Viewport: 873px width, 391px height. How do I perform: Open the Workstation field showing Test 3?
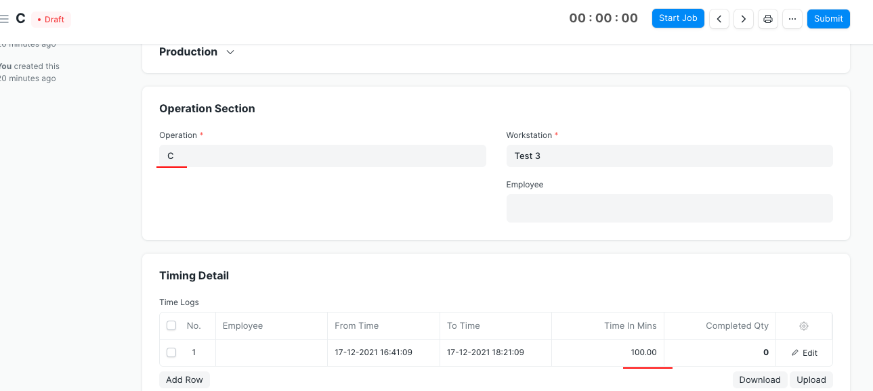669,156
